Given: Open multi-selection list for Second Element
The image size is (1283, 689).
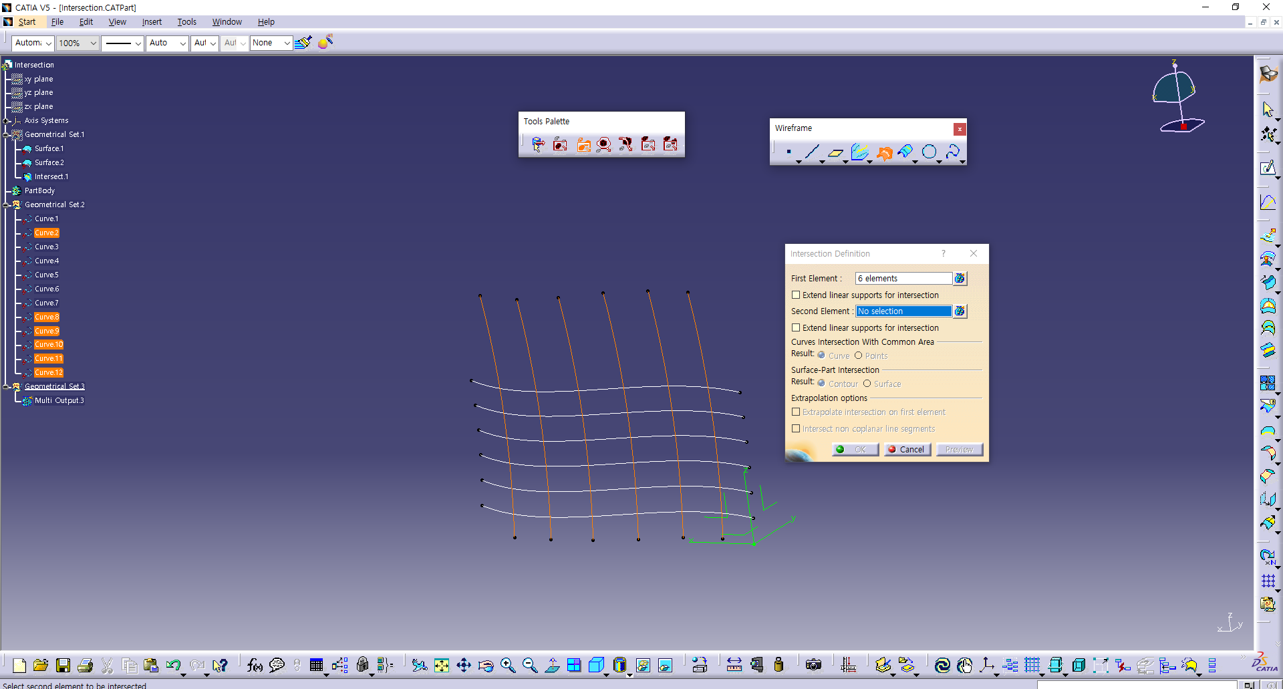Looking at the screenshot, I should pyautogui.click(x=960, y=311).
